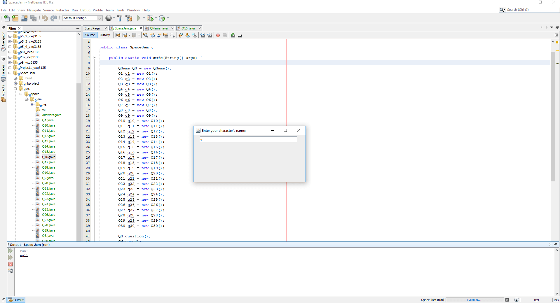Open the Navigate menu
560x303 pixels.
[x=34, y=10]
